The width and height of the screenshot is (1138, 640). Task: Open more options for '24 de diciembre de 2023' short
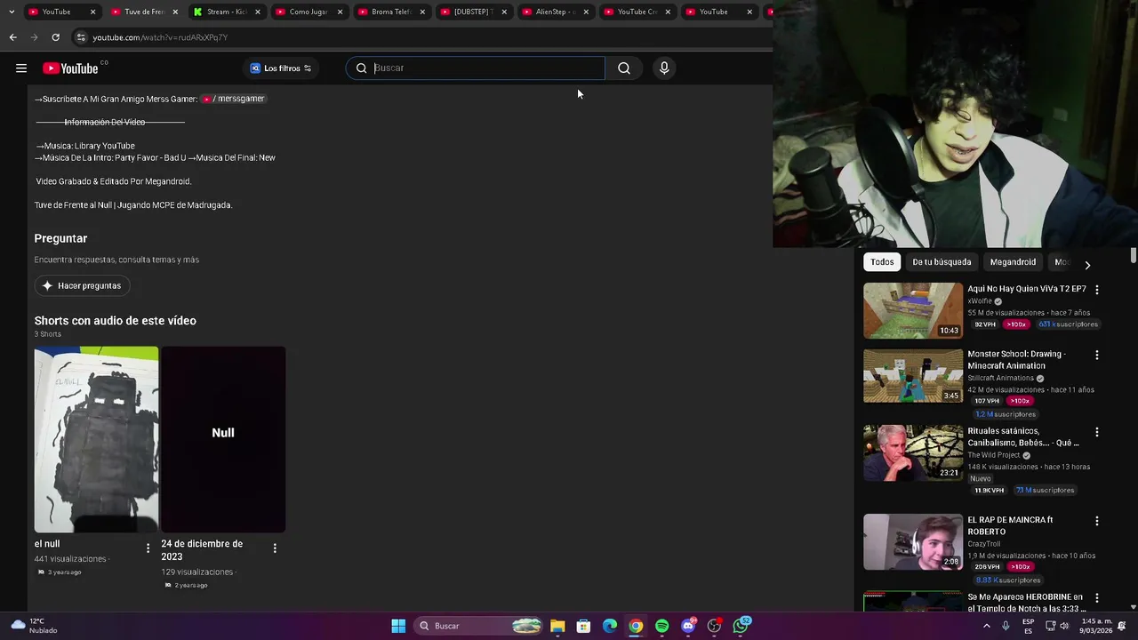275,548
